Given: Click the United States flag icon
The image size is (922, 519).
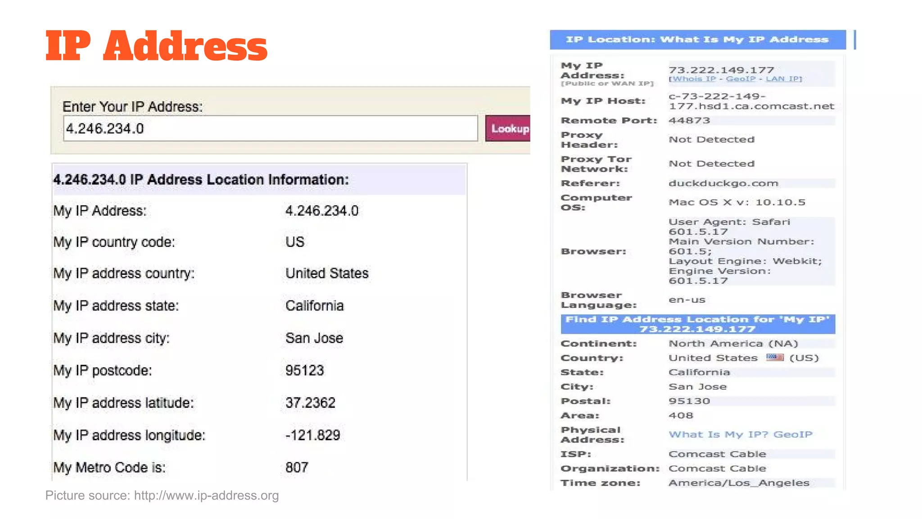Looking at the screenshot, I should pos(775,357).
